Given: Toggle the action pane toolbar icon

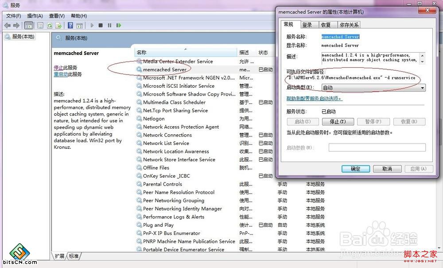Looking at the screenshot, I should 79,25.
